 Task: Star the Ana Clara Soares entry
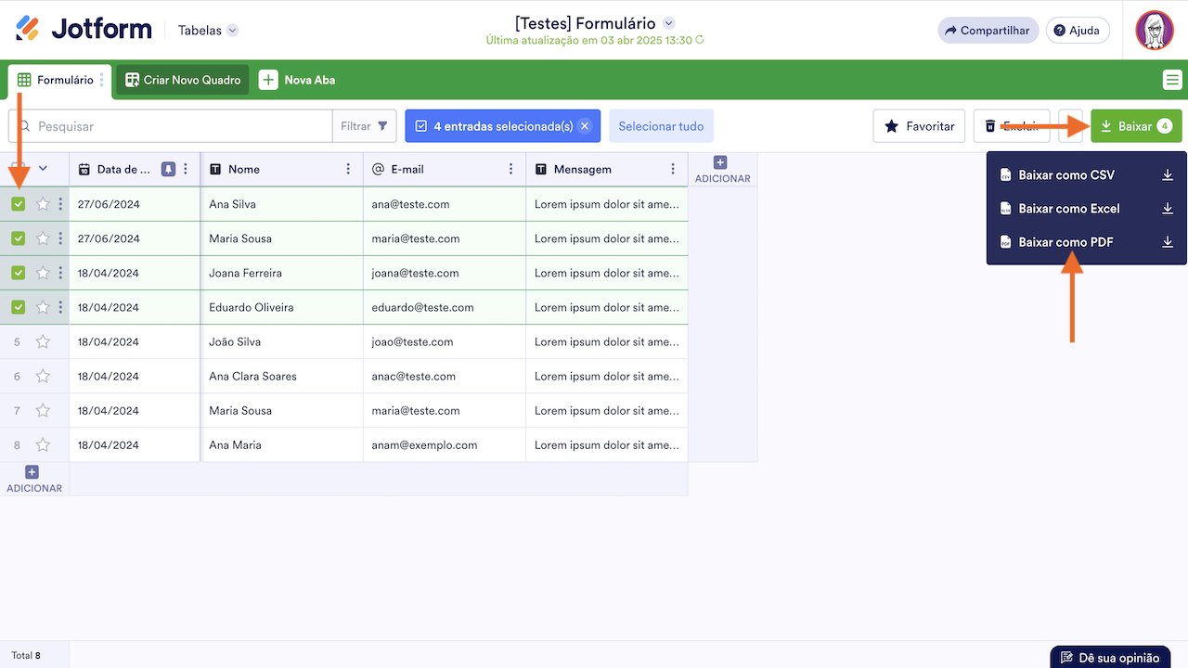43,376
